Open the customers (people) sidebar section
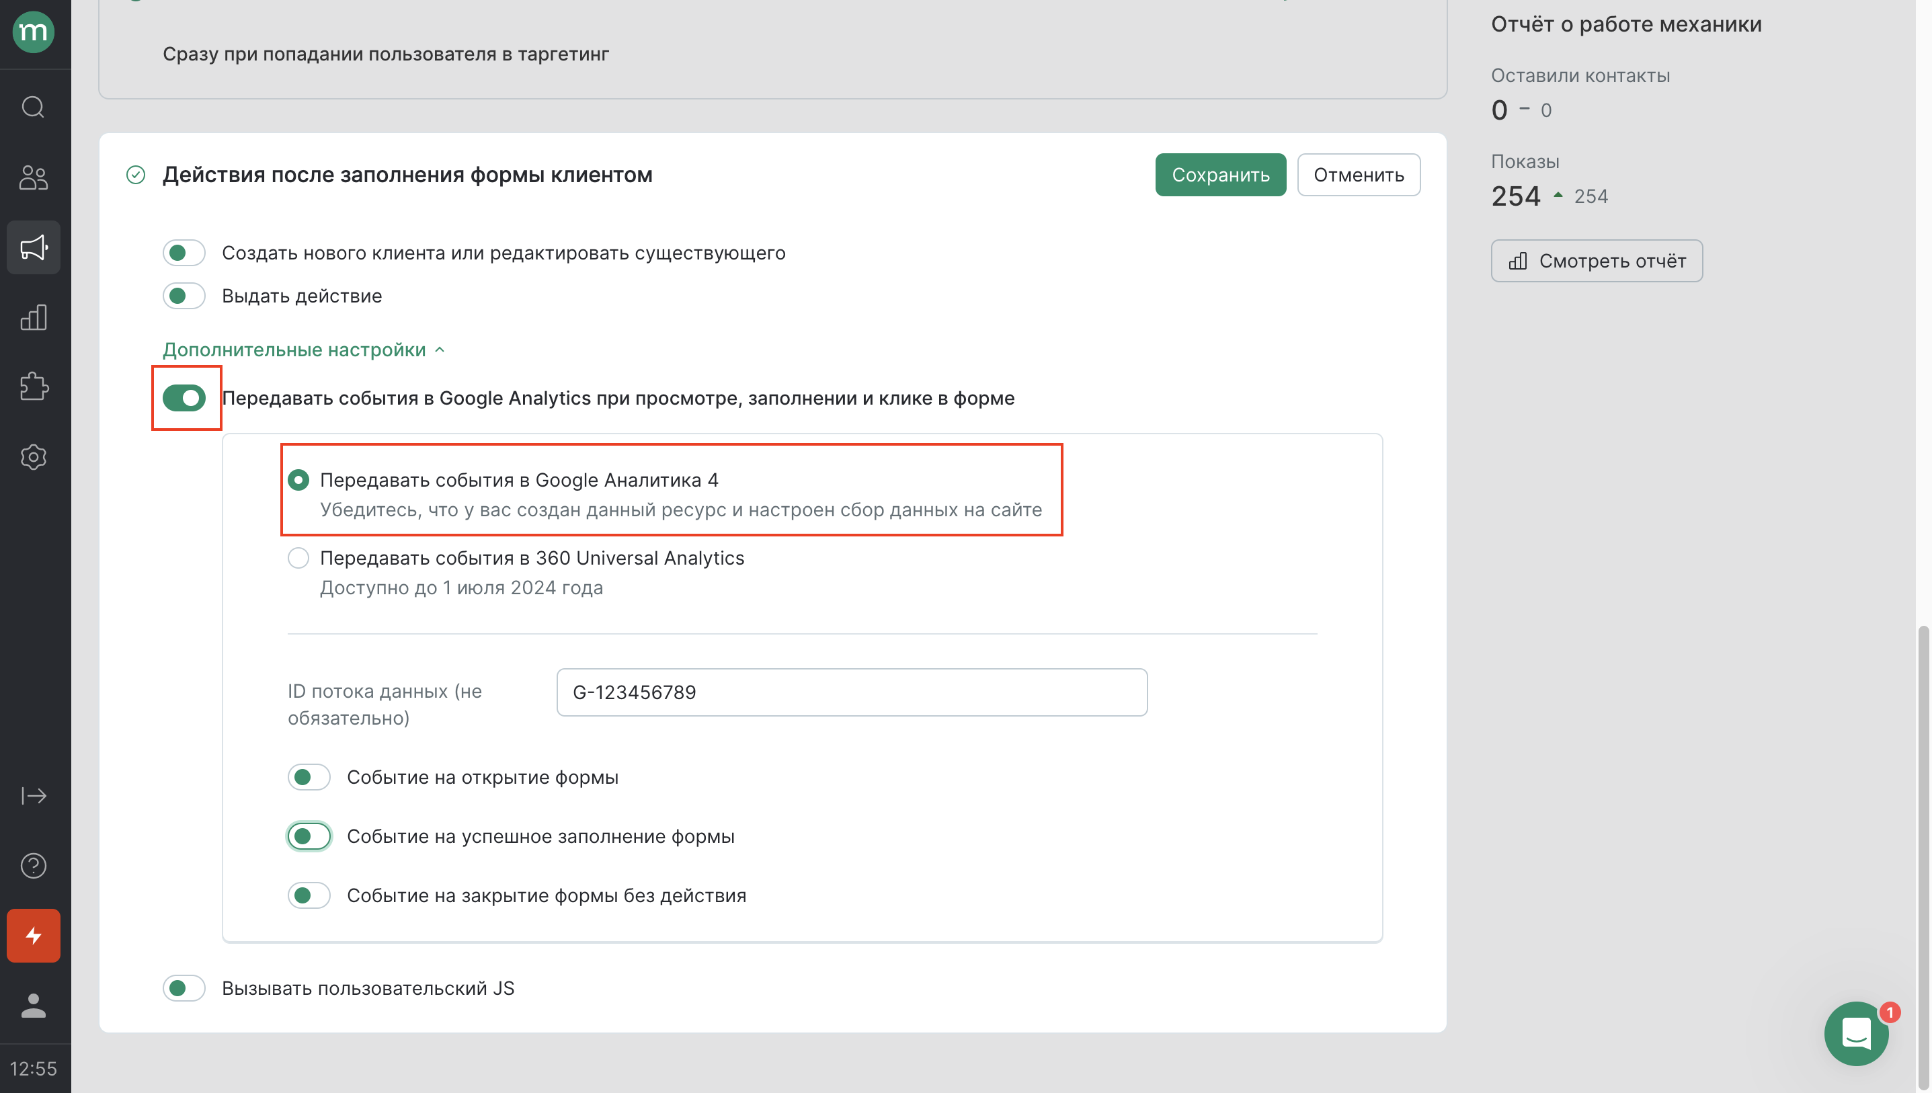This screenshot has width=1932, height=1093. 33,178
